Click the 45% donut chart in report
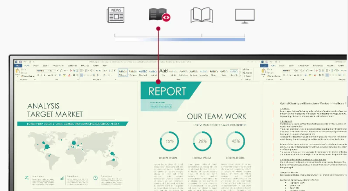The image size is (348, 191). click(236, 141)
